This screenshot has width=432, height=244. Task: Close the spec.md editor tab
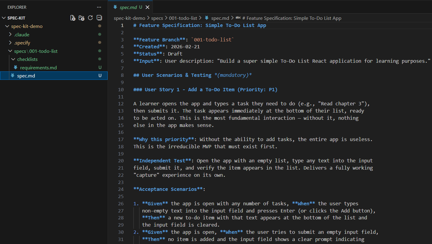147,7
